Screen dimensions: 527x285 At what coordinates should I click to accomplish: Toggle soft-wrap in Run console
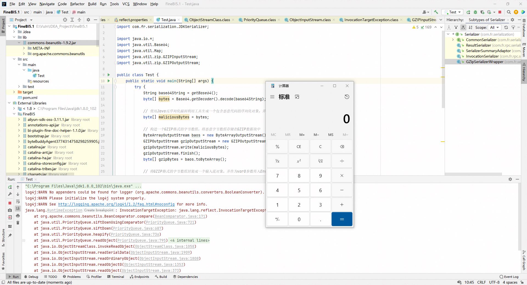18,201
